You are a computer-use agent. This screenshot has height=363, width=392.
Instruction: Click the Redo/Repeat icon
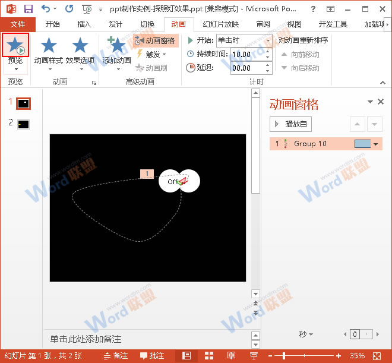(69, 9)
